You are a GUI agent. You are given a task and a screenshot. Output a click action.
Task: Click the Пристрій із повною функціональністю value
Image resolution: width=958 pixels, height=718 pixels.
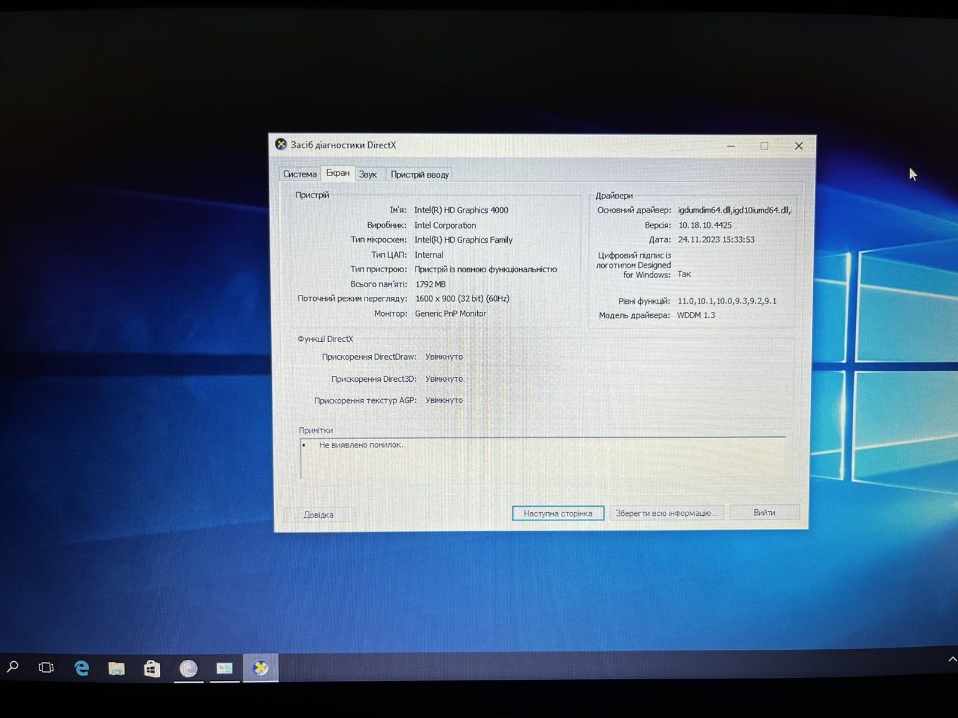click(x=486, y=269)
